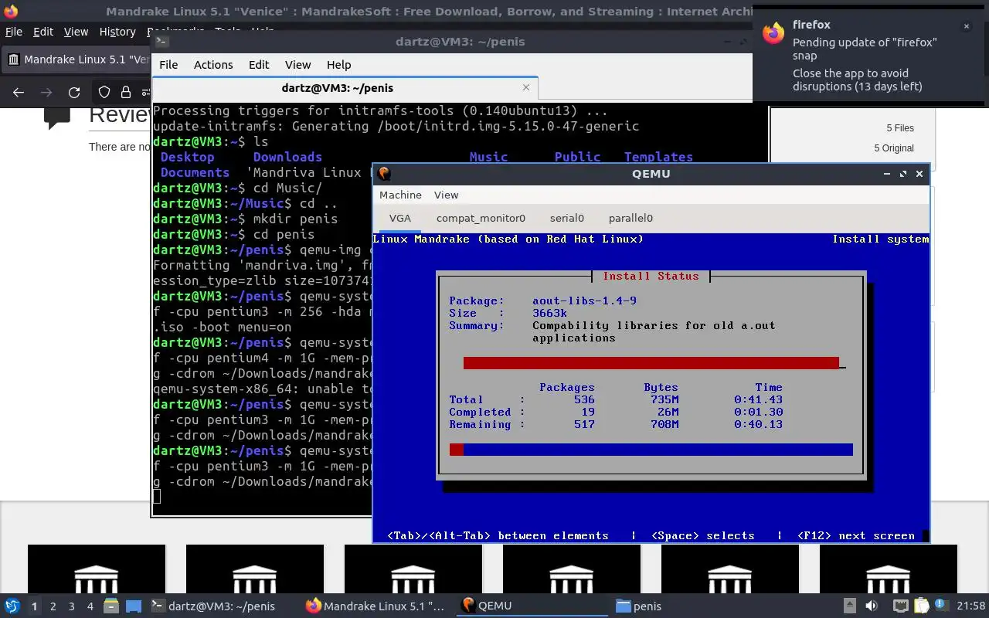Click 'Downloads' in terminal ls output
The width and height of the screenshot is (989, 618).
(x=287, y=157)
